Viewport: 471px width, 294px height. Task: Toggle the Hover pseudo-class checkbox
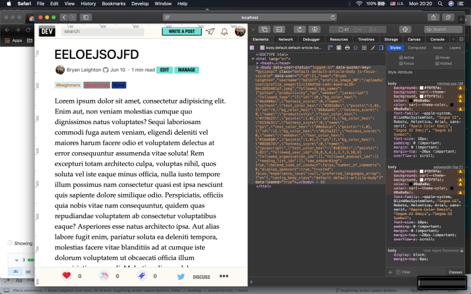(437, 57)
